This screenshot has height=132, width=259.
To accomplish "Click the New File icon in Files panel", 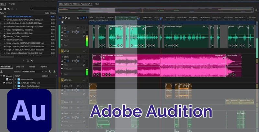I will pyautogui.click(x=8, y=9).
